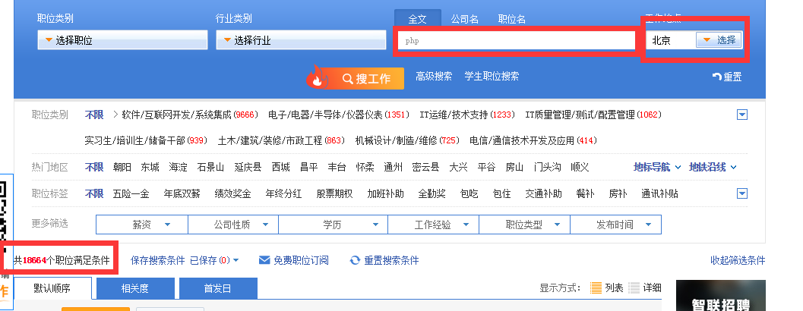Click 收起筛选条件 to collapse filters
The height and width of the screenshot is (311, 803).
click(737, 260)
